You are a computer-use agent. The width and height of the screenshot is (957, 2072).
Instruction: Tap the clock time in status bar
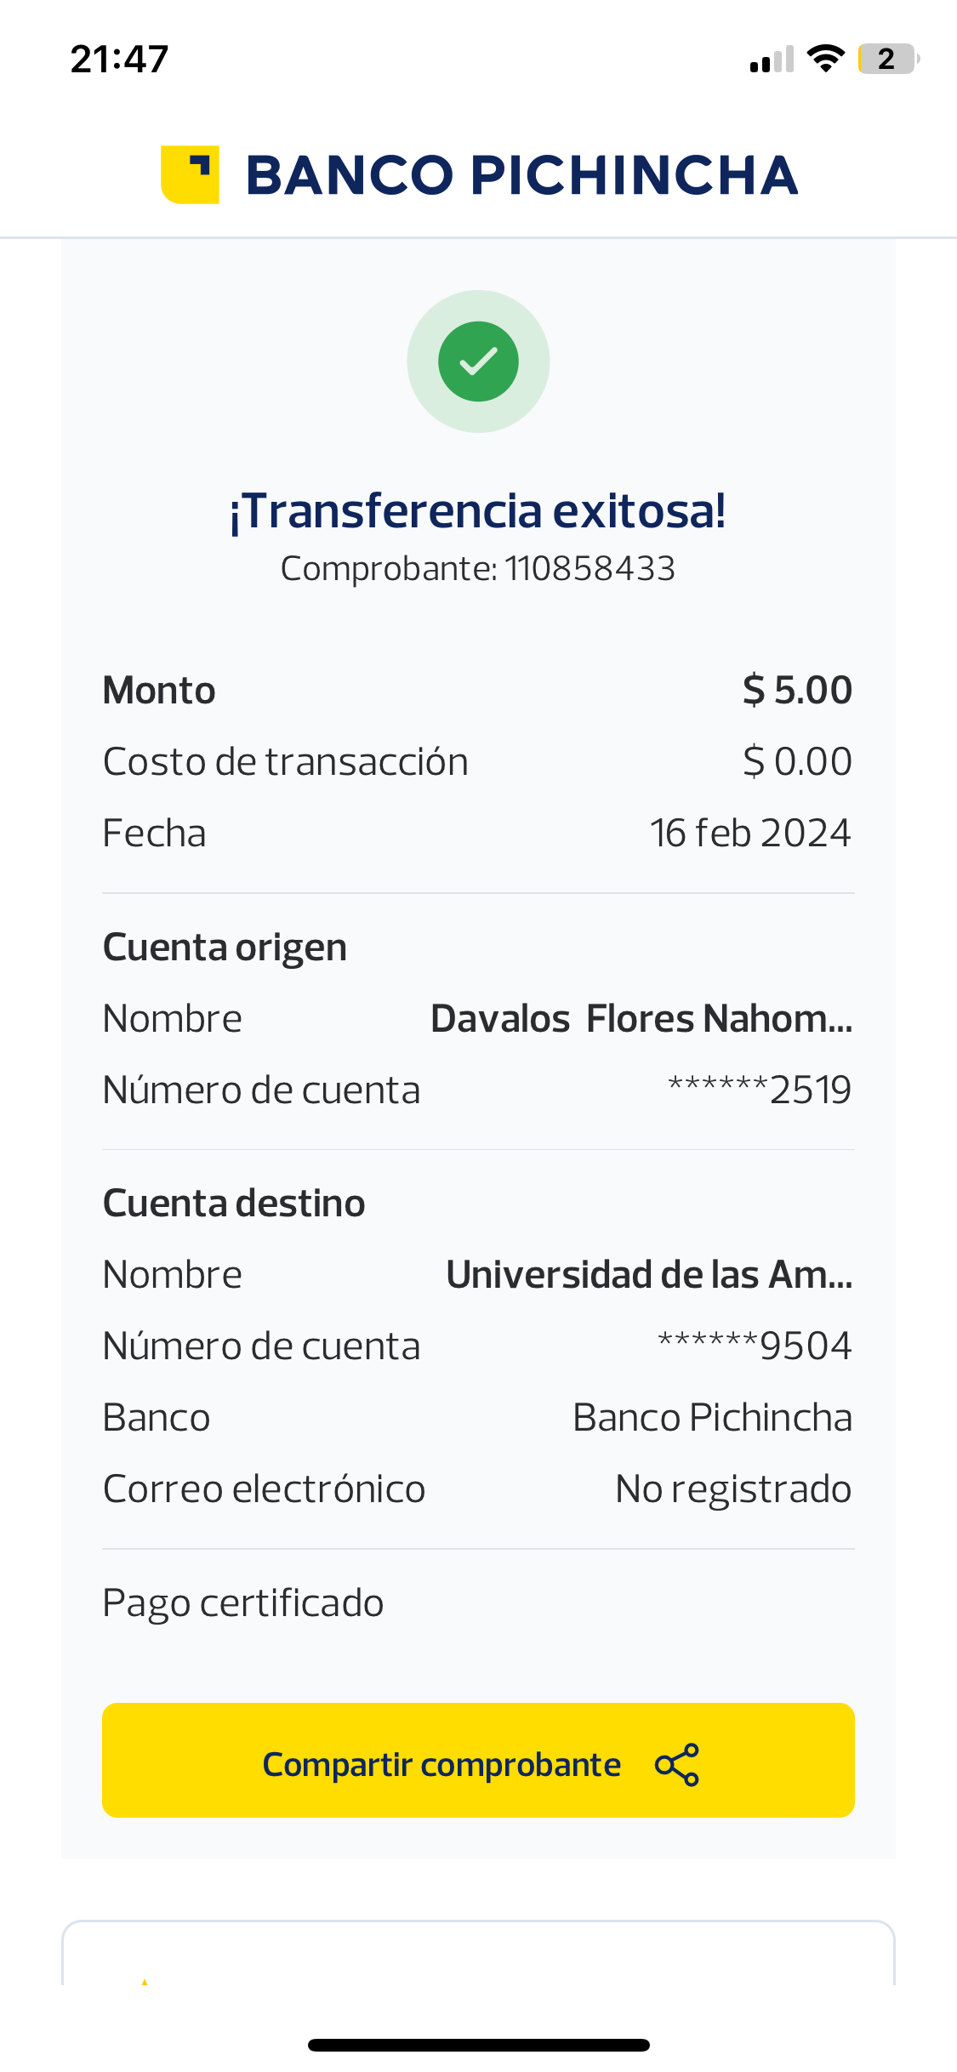coord(119,59)
